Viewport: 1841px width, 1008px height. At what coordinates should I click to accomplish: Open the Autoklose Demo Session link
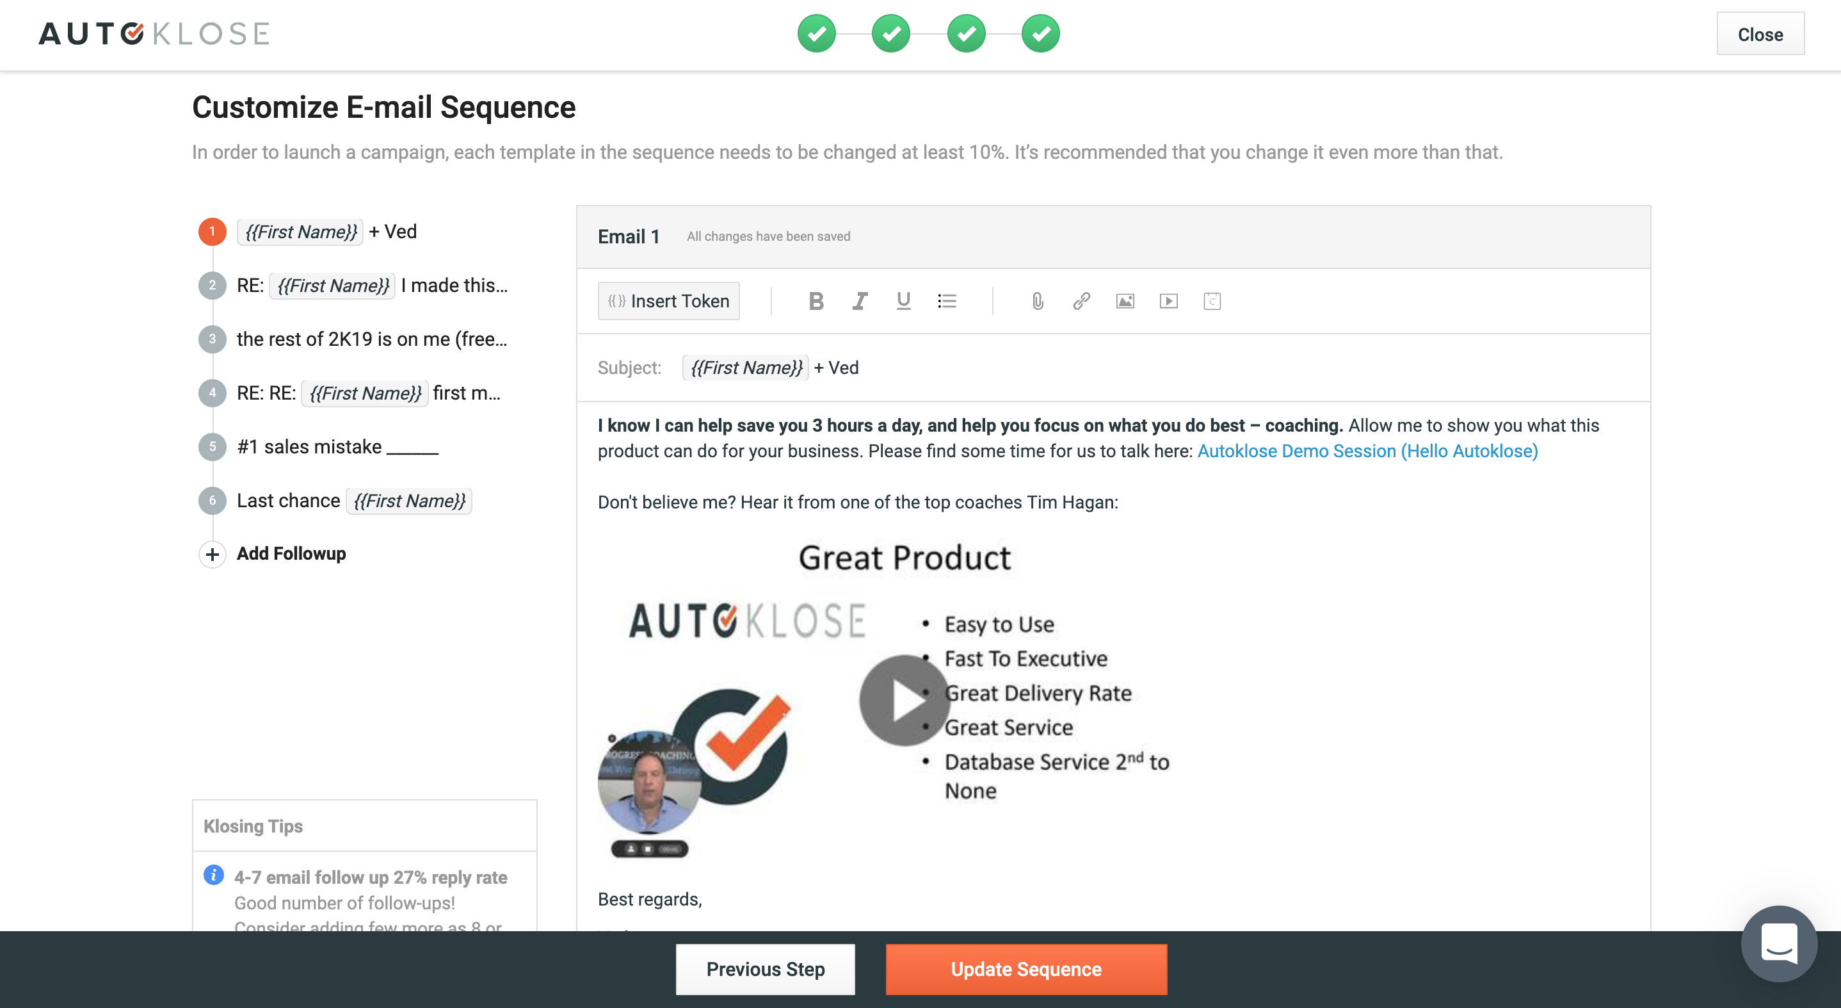pos(1367,451)
